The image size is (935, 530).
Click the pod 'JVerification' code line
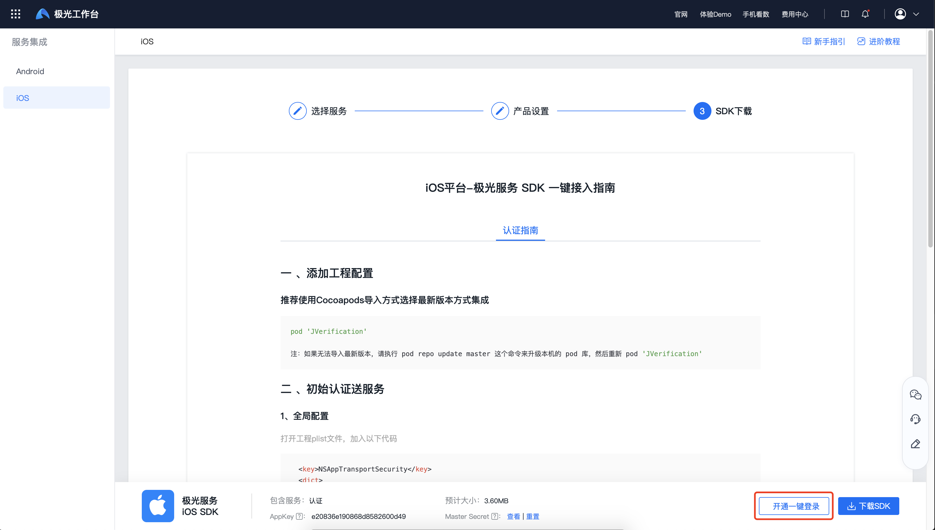(329, 331)
